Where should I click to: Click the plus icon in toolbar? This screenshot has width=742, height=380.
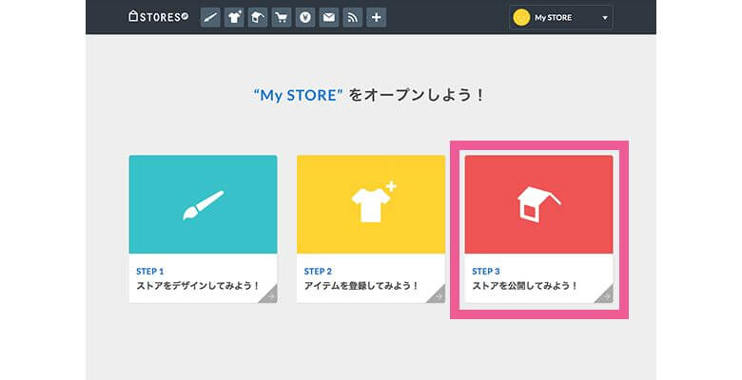(x=377, y=17)
